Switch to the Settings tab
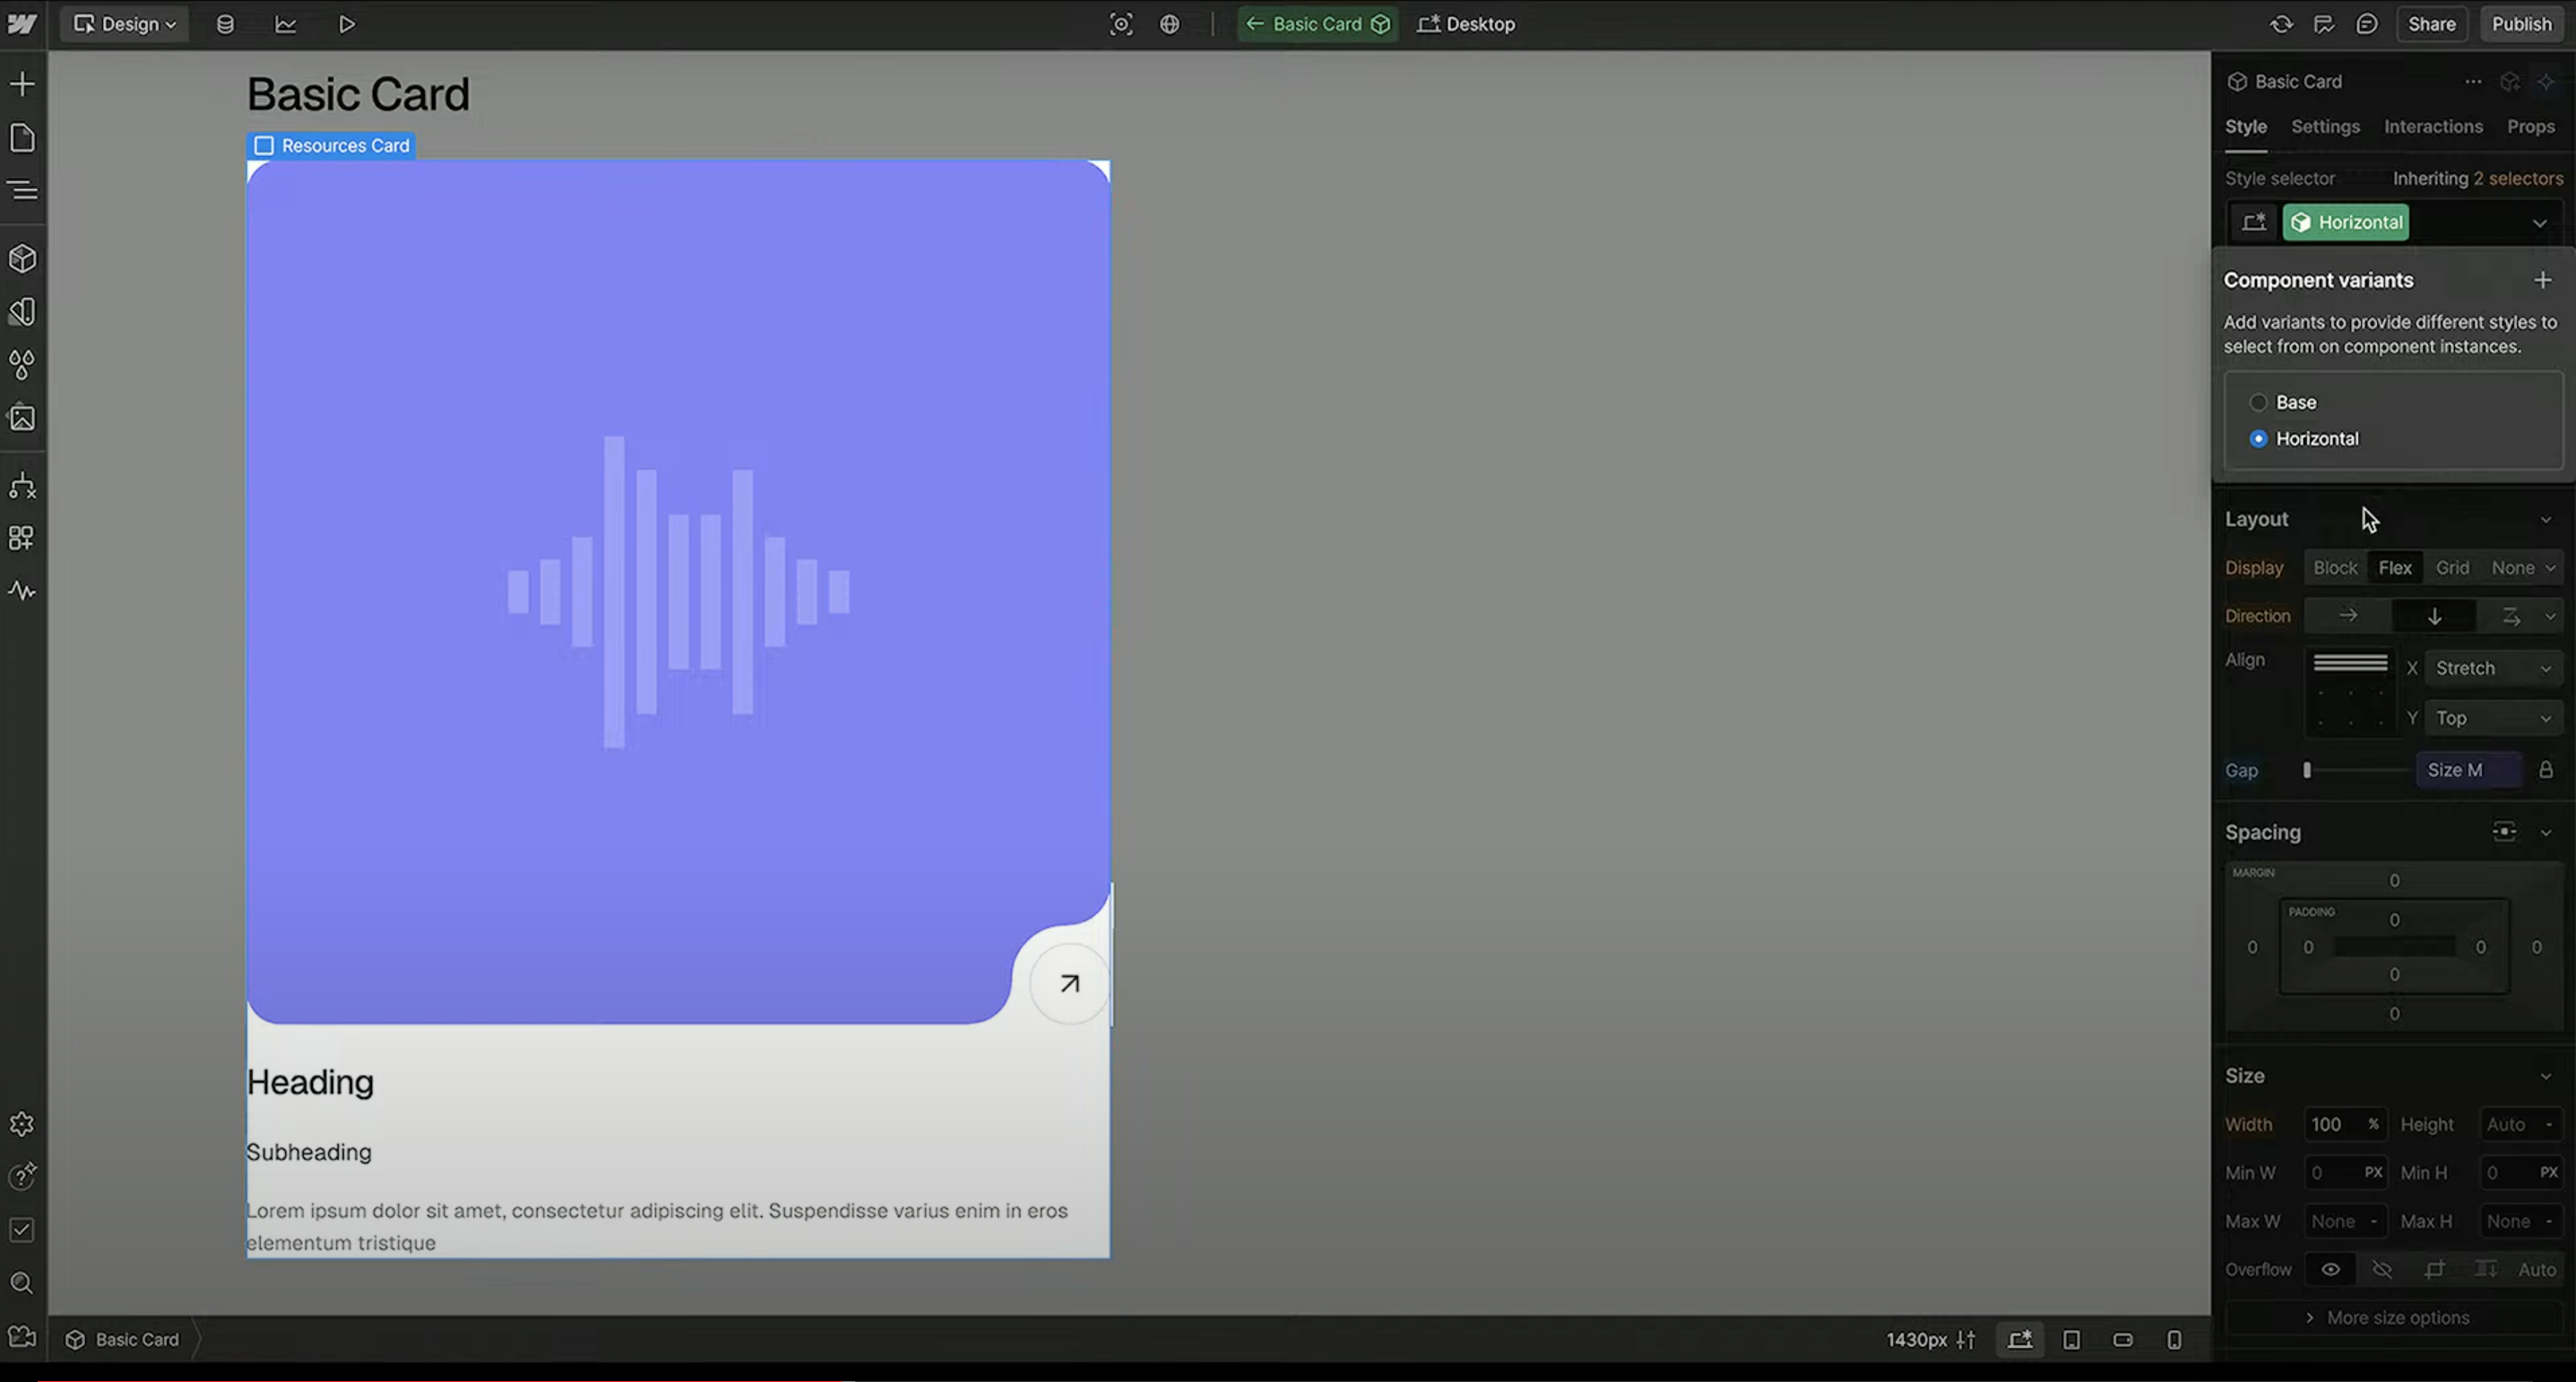Screen dimensions: 2576x1382 2325,127
